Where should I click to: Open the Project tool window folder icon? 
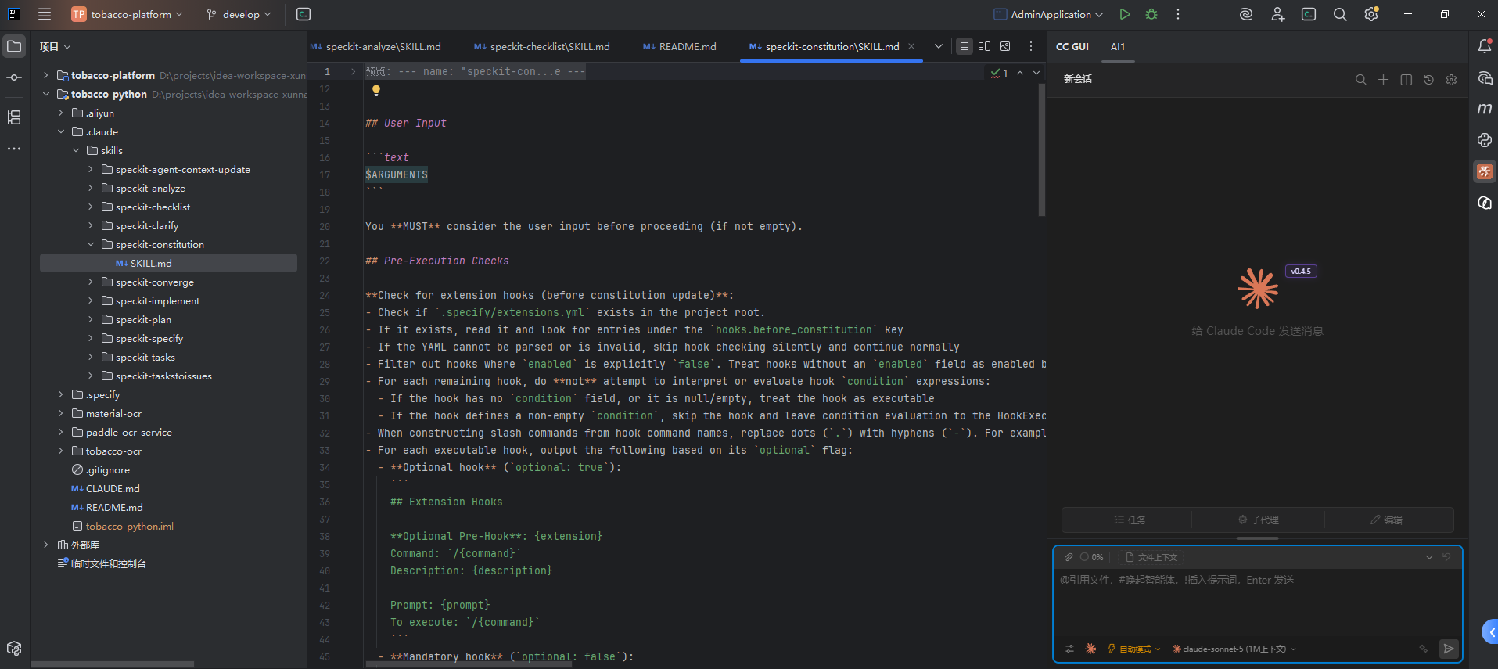(14, 47)
